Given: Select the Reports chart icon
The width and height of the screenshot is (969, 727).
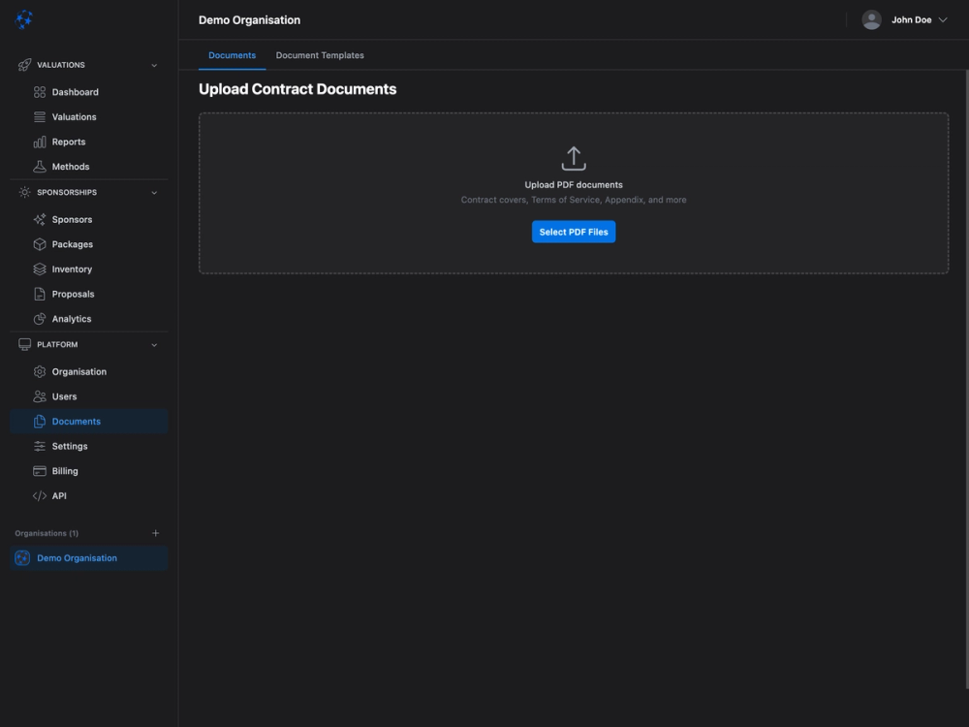Looking at the screenshot, I should pyautogui.click(x=39, y=142).
